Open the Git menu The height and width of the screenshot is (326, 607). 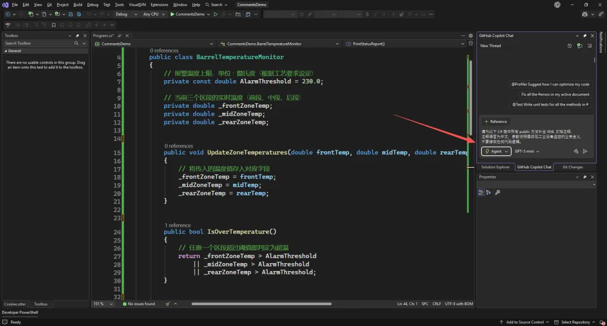click(x=49, y=4)
